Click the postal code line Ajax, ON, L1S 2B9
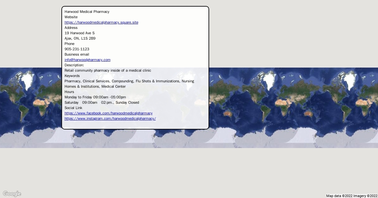Viewport: 378px width, 198px height. tap(80, 38)
